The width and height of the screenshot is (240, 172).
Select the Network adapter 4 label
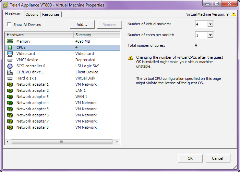[33, 103]
